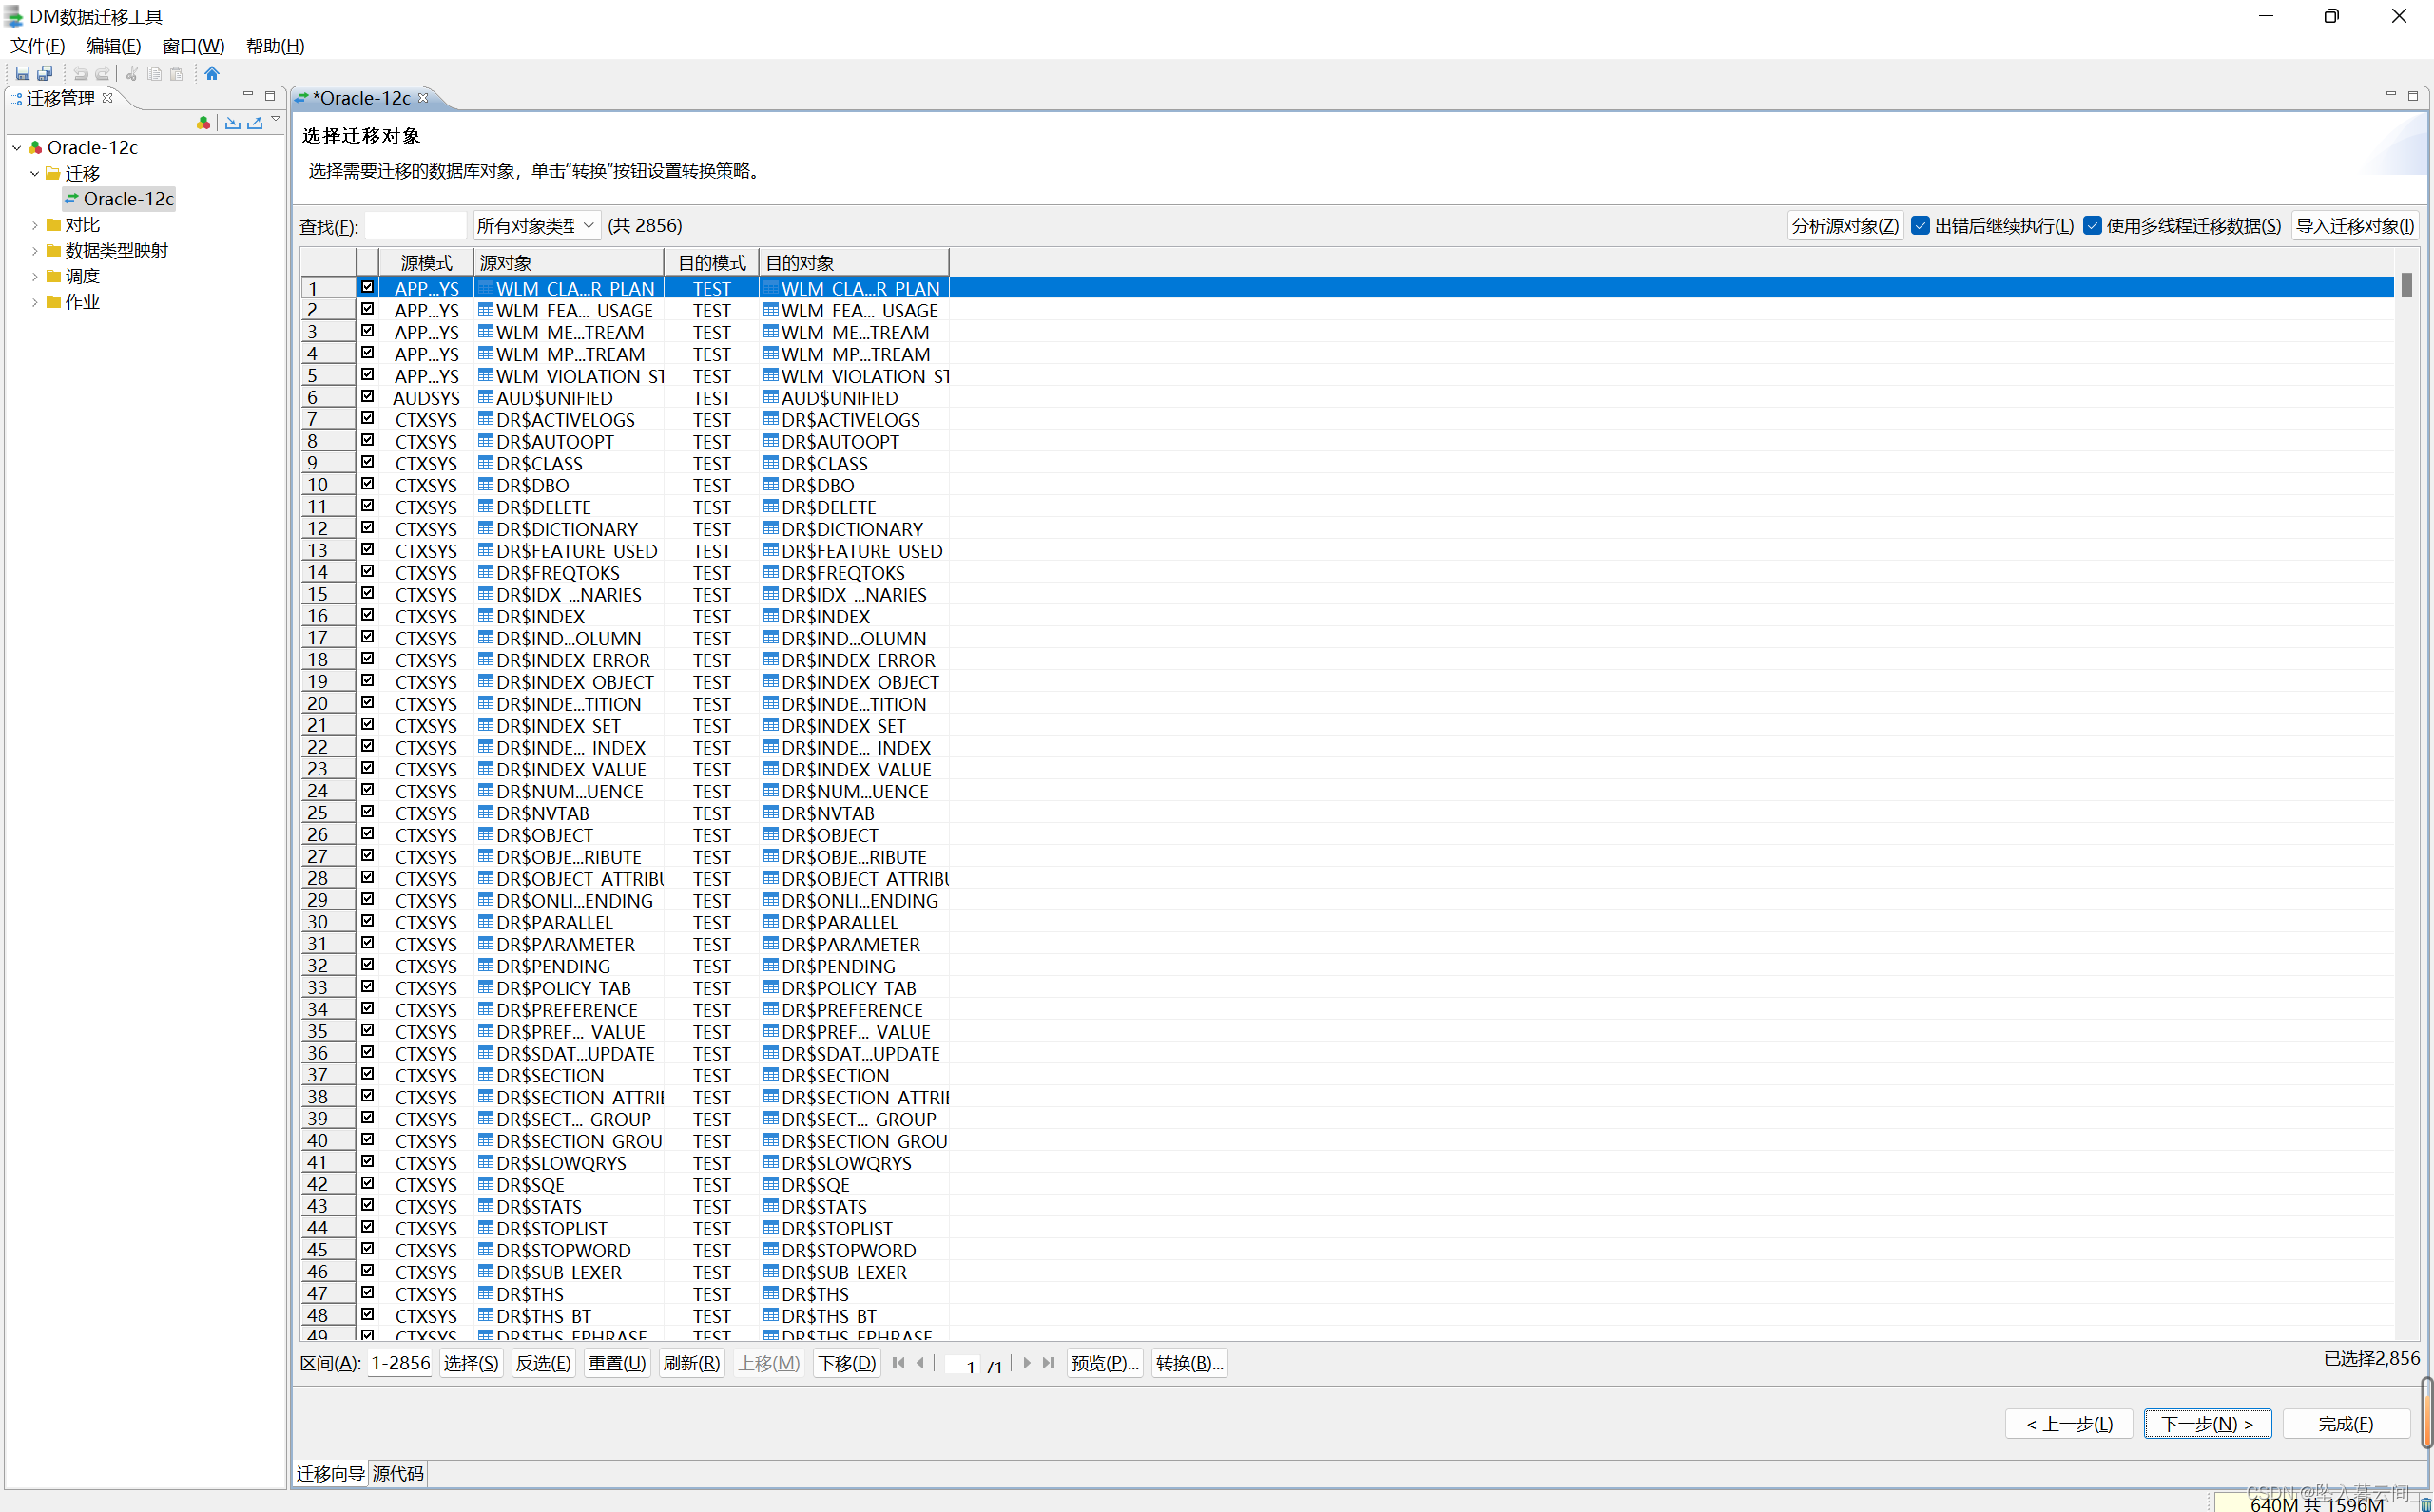The image size is (2434, 1512).
Task: Click the 源对象 column header
Action: point(569,262)
